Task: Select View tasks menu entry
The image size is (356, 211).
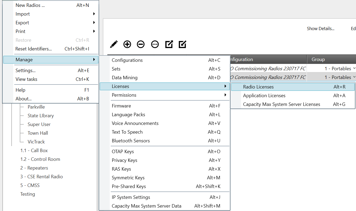Action: pos(51,79)
